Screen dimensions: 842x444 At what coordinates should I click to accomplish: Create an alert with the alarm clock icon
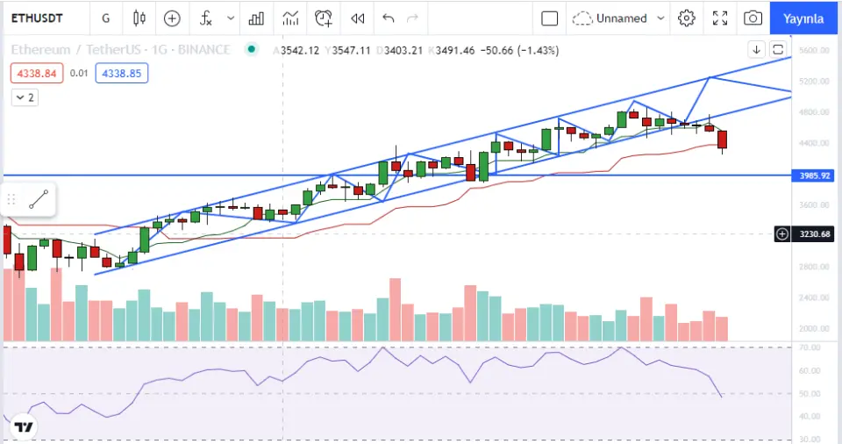[x=324, y=18]
